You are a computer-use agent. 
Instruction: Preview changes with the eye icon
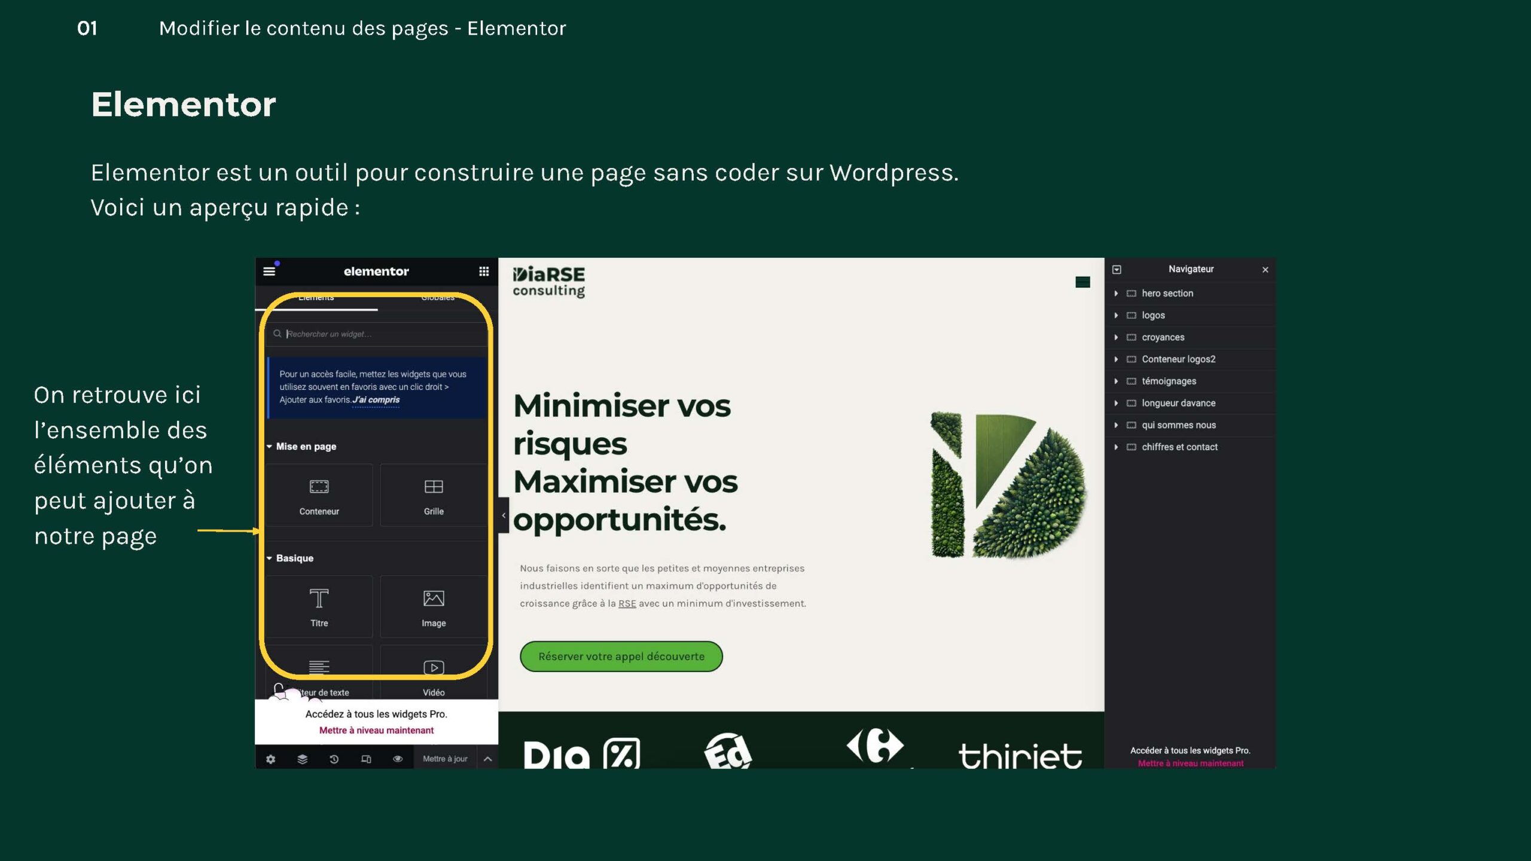click(x=398, y=759)
